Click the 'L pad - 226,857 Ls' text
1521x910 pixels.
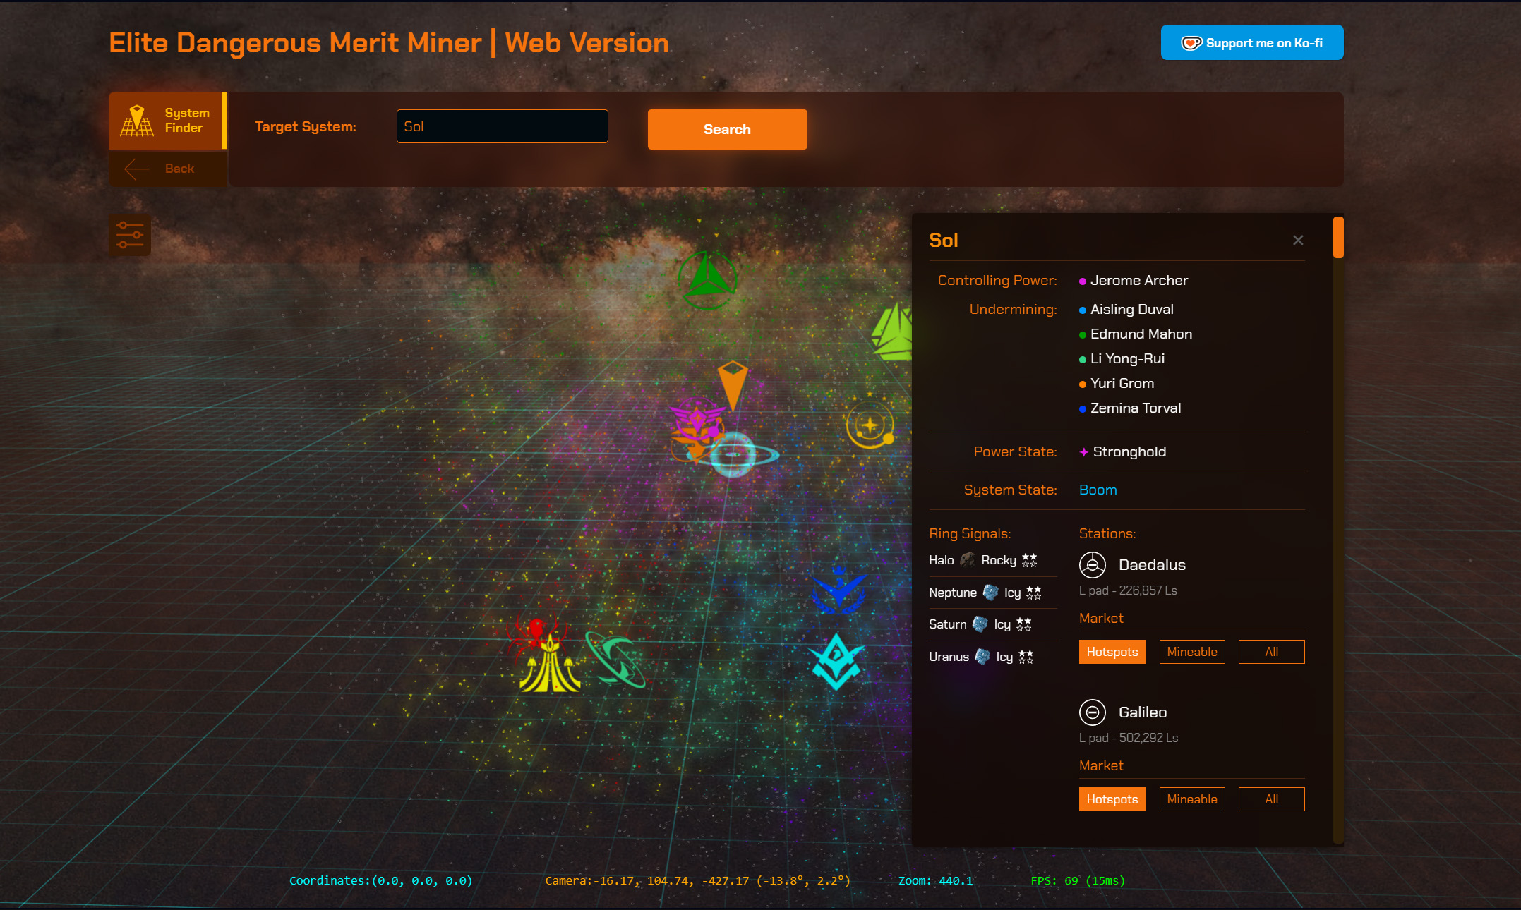[x=1128, y=590]
